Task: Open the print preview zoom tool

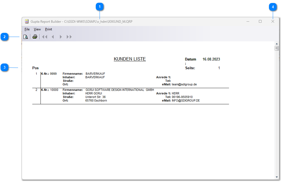Action: (x=26, y=37)
